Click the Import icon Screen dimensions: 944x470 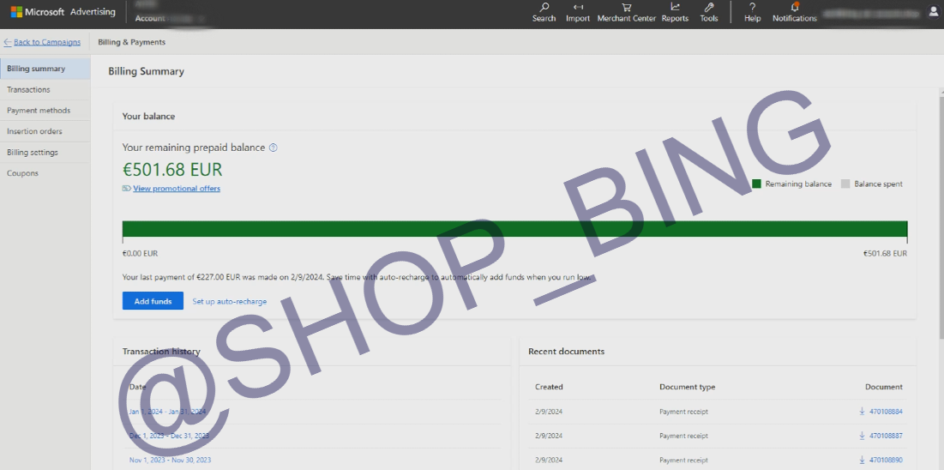[578, 12]
